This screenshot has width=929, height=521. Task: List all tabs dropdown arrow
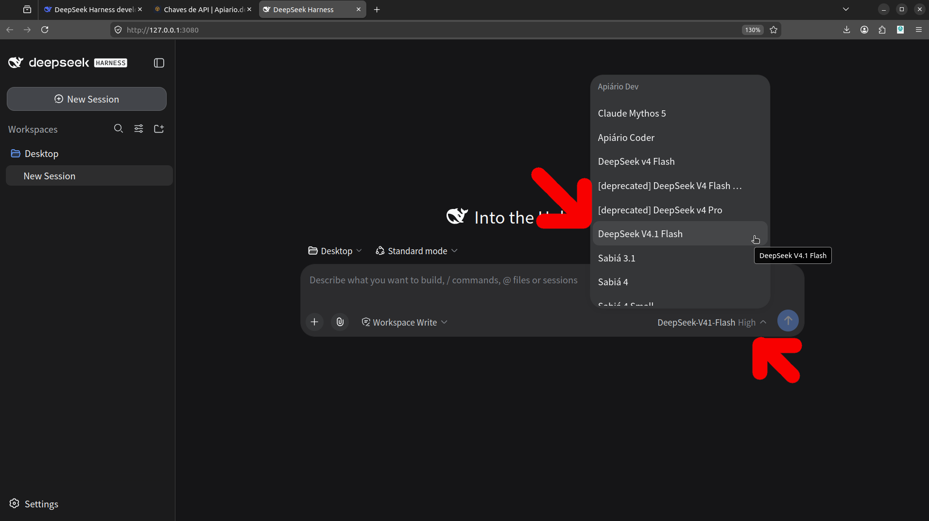point(846,9)
